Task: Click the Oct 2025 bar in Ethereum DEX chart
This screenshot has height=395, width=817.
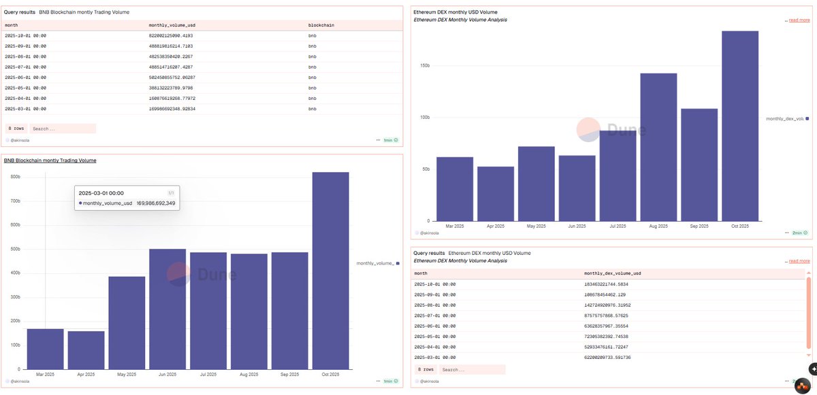Action: point(740,126)
